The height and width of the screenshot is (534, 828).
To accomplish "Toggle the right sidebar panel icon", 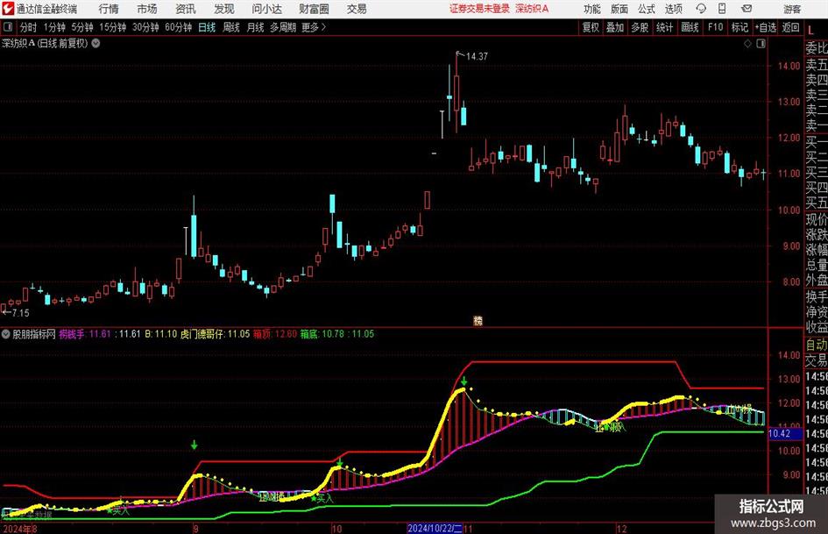I will click(x=761, y=44).
